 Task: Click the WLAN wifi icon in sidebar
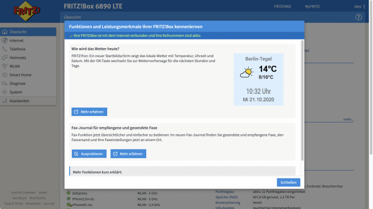click(4, 66)
